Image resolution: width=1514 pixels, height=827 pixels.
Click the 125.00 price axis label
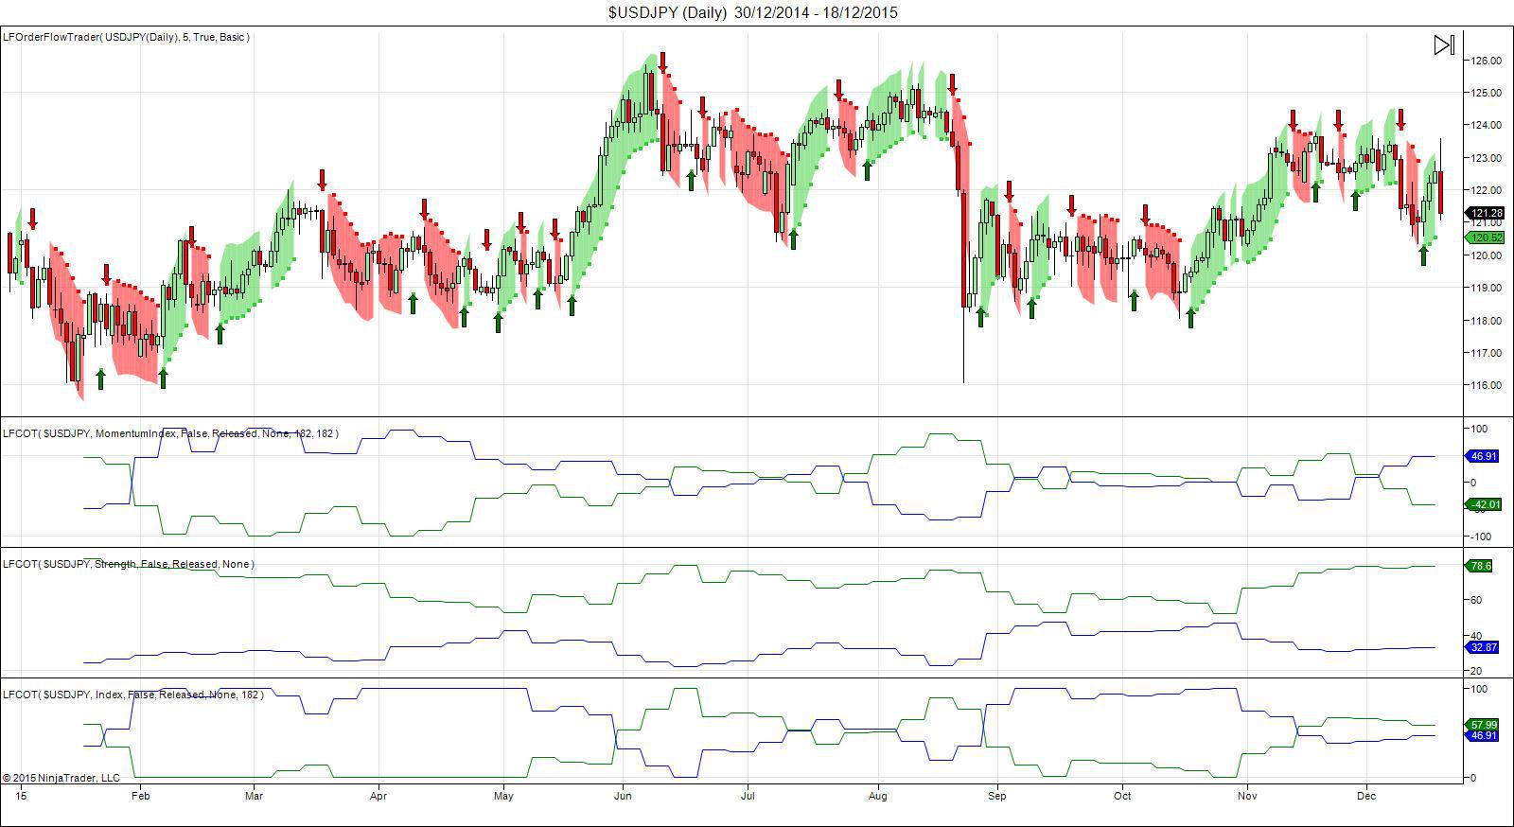pyautogui.click(x=1487, y=93)
